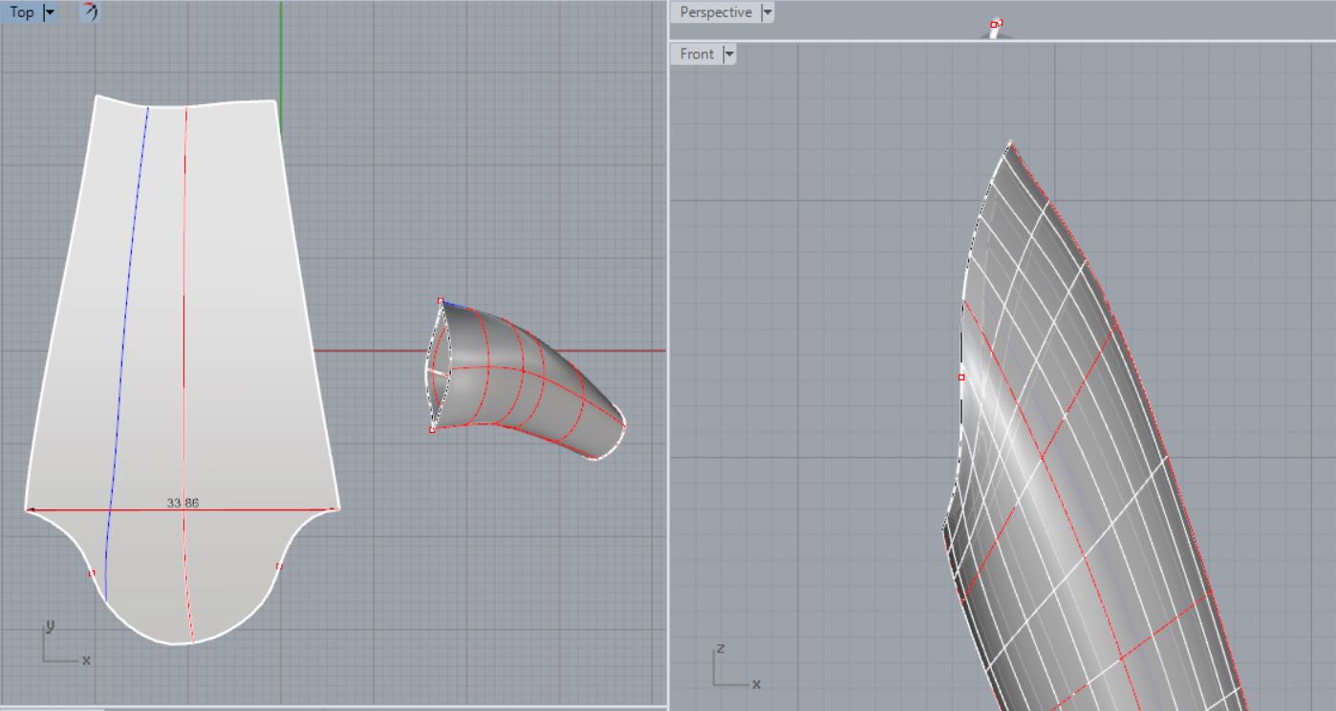Select the Perspective viewport title label
The width and height of the screenshot is (1336, 711).
point(715,12)
